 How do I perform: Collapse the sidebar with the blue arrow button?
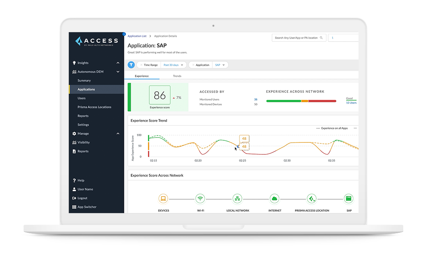[x=124, y=34]
